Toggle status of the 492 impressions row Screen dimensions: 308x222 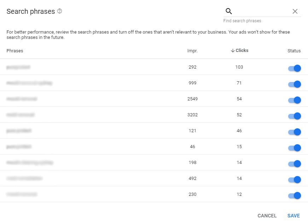(x=295, y=180)
